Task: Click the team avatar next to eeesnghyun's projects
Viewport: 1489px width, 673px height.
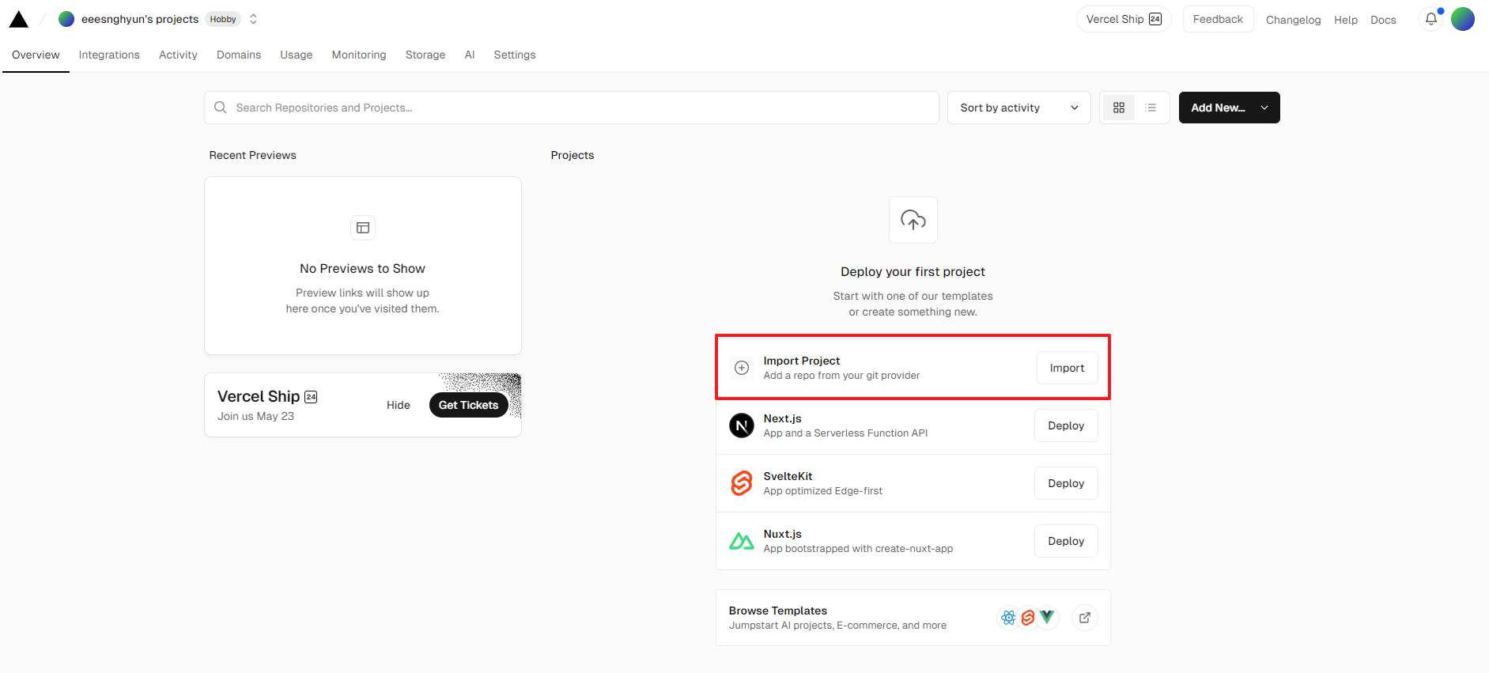Action: (x=66, y=19)
